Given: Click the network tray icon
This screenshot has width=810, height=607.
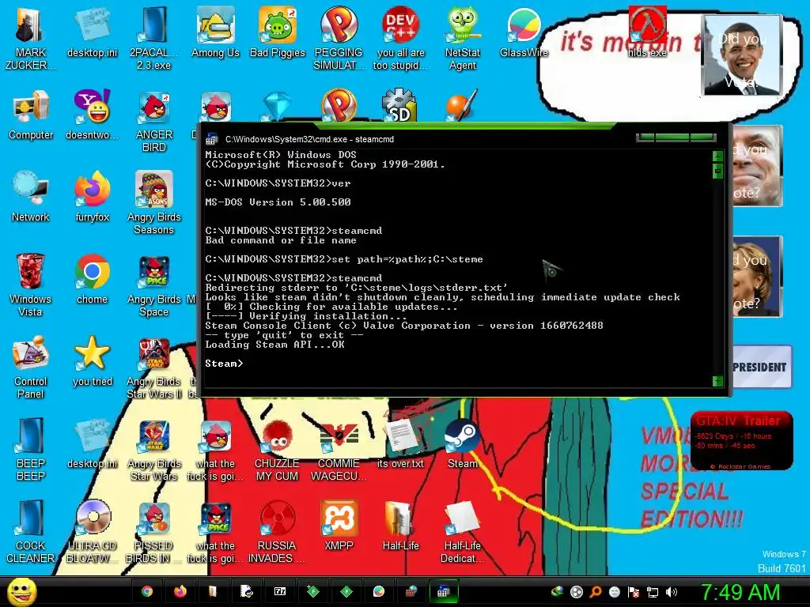Looking at the screenshot, I should click(x=653, y=592).
